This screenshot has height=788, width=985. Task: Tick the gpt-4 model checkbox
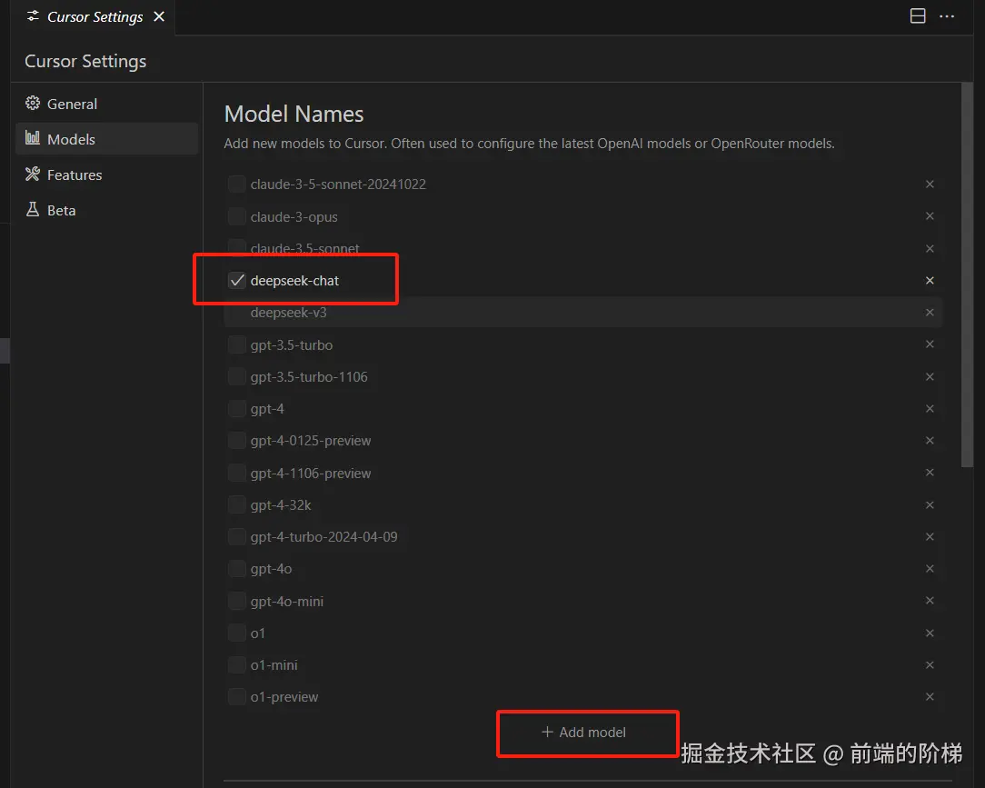(237, 408)
